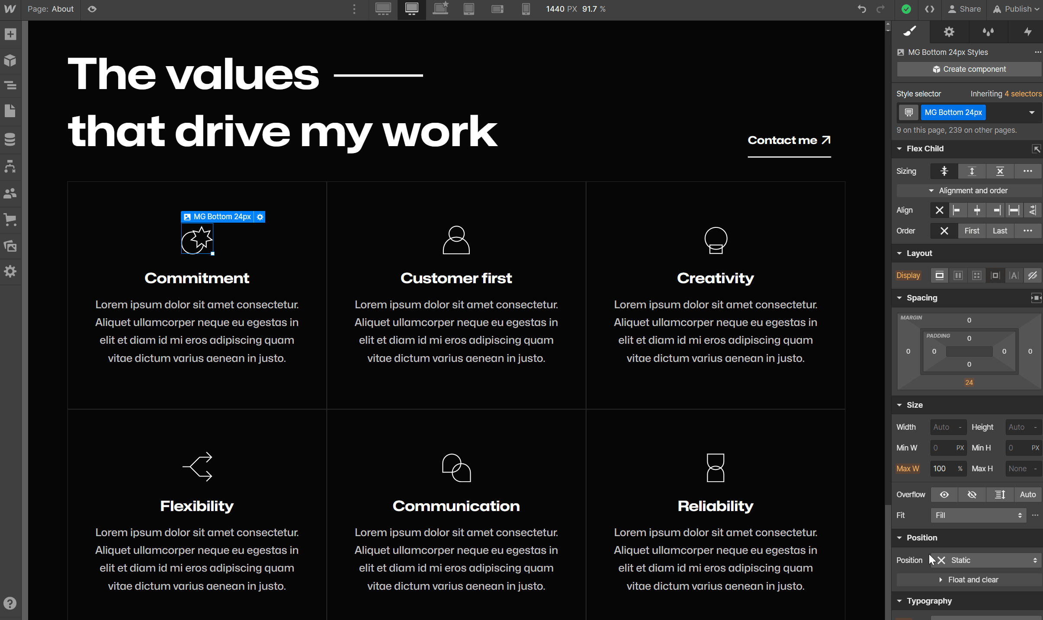
Task: Open the Element Settings panel
Action: coord(949,32)
